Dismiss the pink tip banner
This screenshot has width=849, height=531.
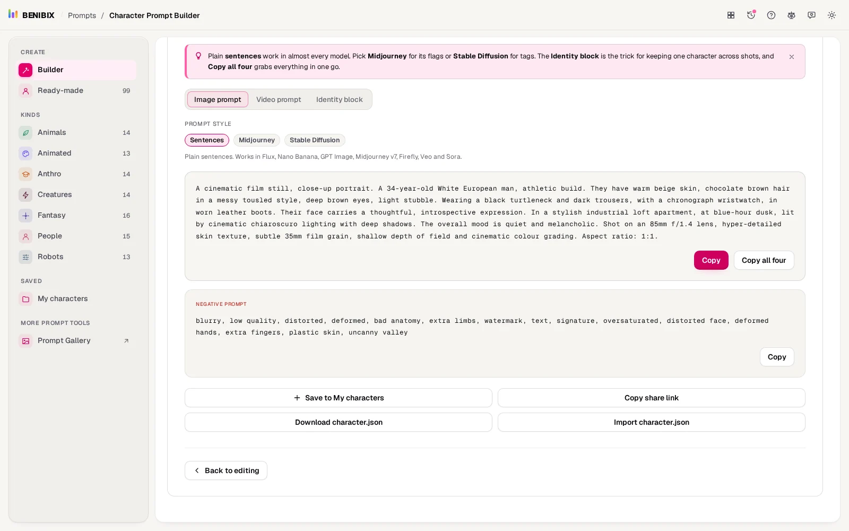tap(792, 57)
